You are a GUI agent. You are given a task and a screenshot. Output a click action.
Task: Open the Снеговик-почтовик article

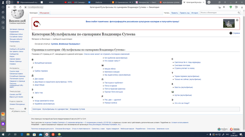[x=182, y=65]
